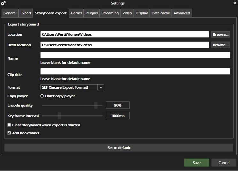This screenshot has height=171, width=238.
Task: Open the Format dropdown arrow
Action: point(101,87)
